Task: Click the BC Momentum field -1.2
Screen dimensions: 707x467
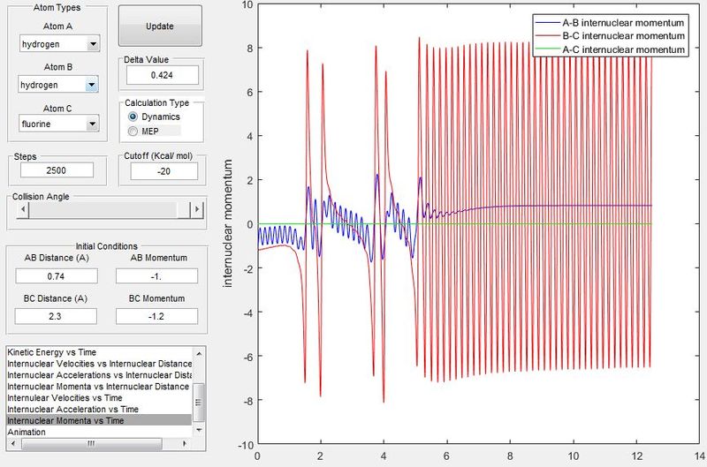Action: click(156, 316)
